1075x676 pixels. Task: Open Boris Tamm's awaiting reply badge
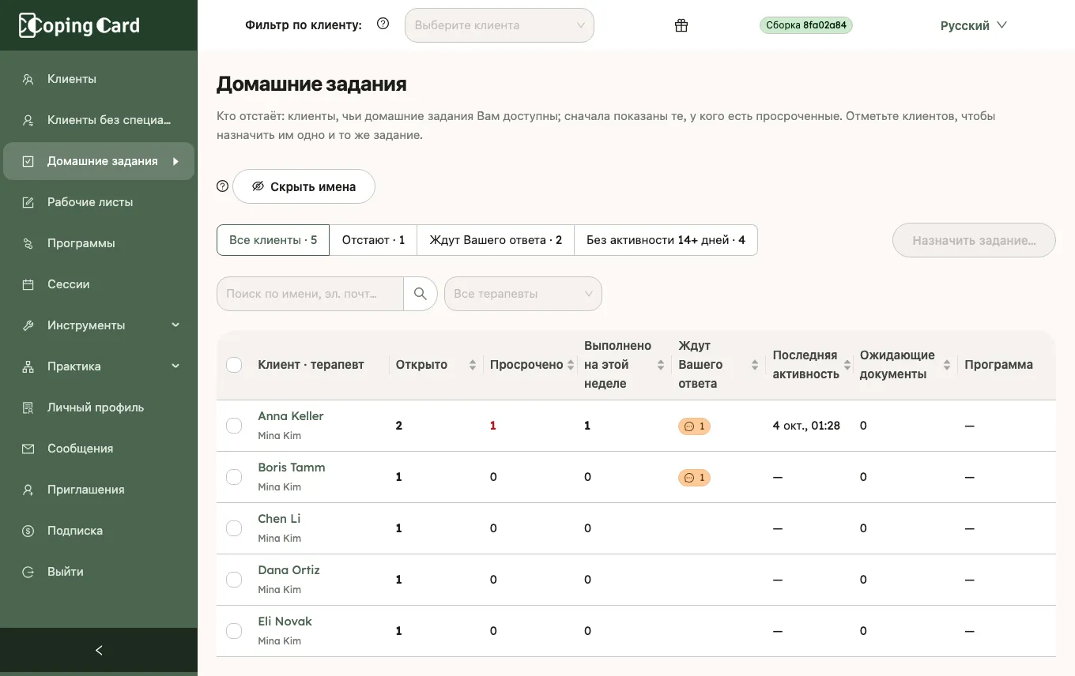pos(694,478)
